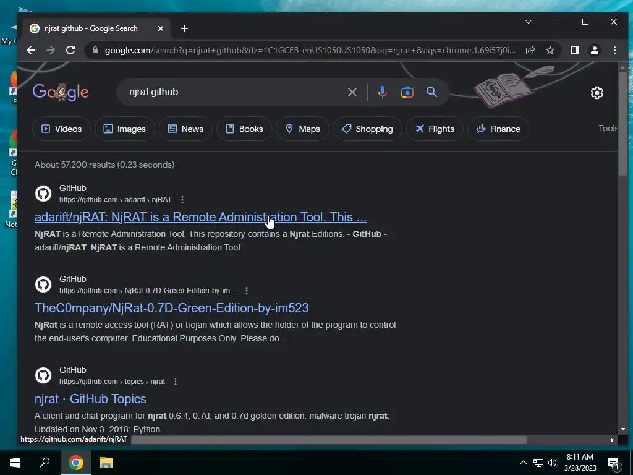This screenshot has width=633, height=475.
Task: Open more options for NjRat-0.7D-Green-Edition result
Action: tap(247, 291)
